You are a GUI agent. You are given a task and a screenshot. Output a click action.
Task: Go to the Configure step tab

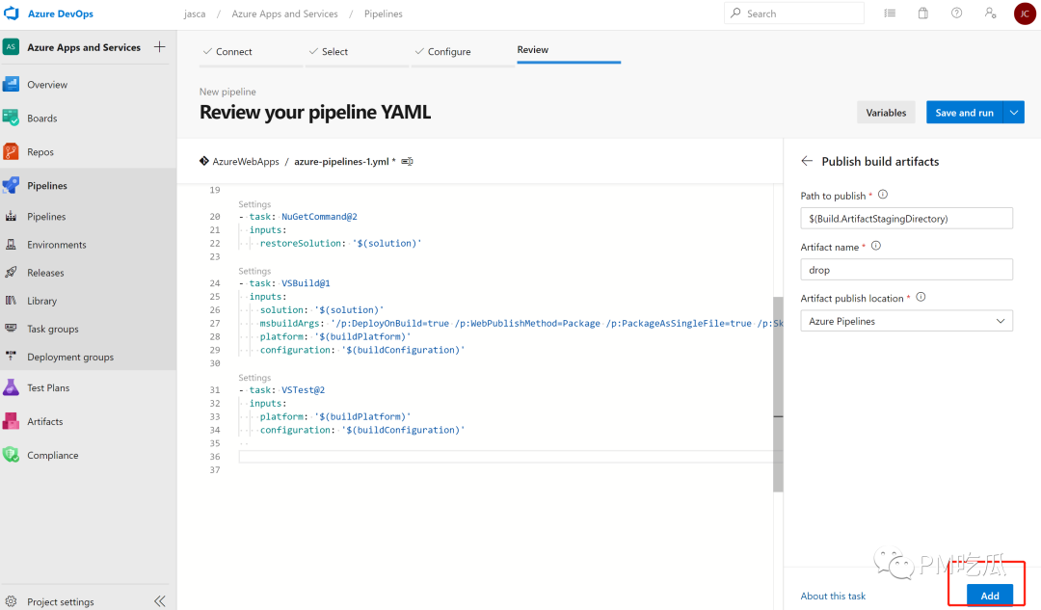(463, 52)
